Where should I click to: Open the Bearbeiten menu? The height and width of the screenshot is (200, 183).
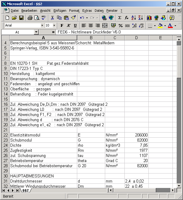tap(29, 11)
